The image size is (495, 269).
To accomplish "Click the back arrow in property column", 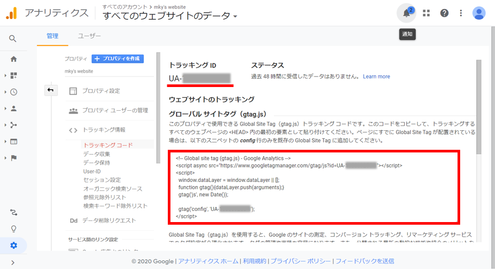I will 51,90.
